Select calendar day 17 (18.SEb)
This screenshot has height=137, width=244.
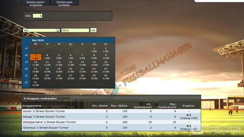point(36,70)
